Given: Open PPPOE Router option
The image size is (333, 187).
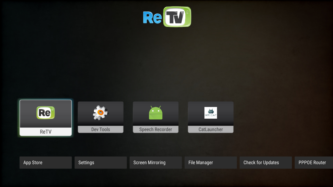Looking at the screenshot, I should (x=314, y=163).
